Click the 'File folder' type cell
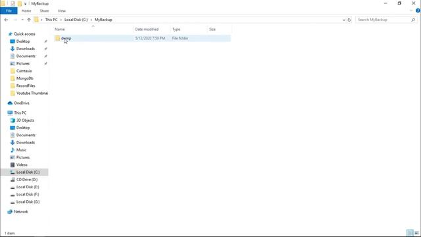Viewport: 421px width, 237px height. coord(180,38)
